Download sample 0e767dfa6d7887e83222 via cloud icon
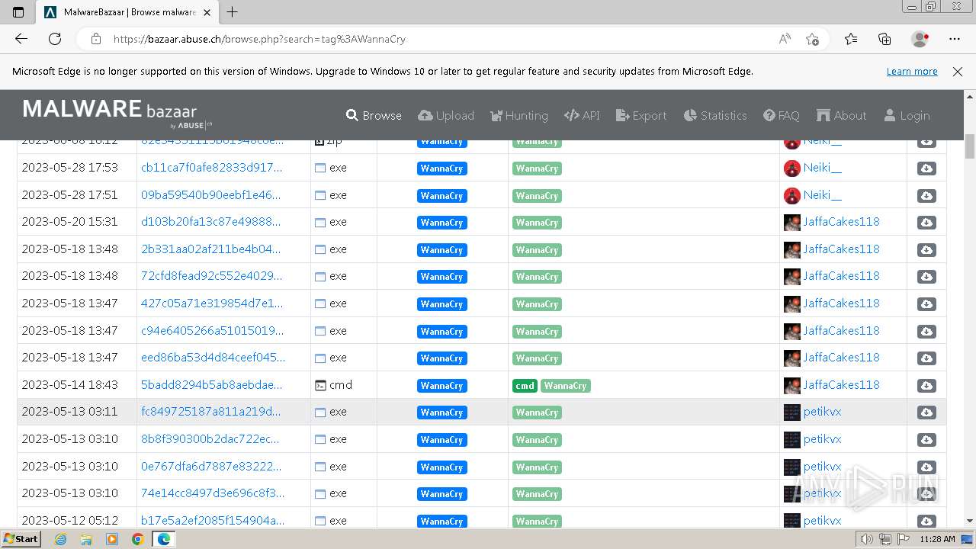 pyautogui.click(x=926, y=467)
